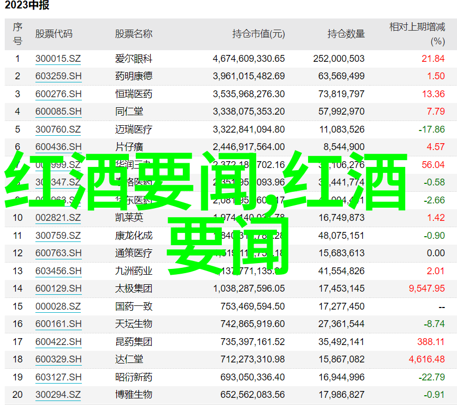The image size is (457, 410).
Task: Select stock name 康龙化成
Action: click(134, 236)
